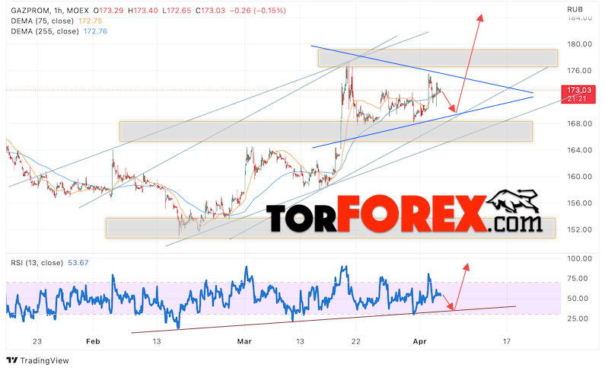Screen dimensions: 605x371
Task: Click the 17 date axis label
Action: pos(507,341)
